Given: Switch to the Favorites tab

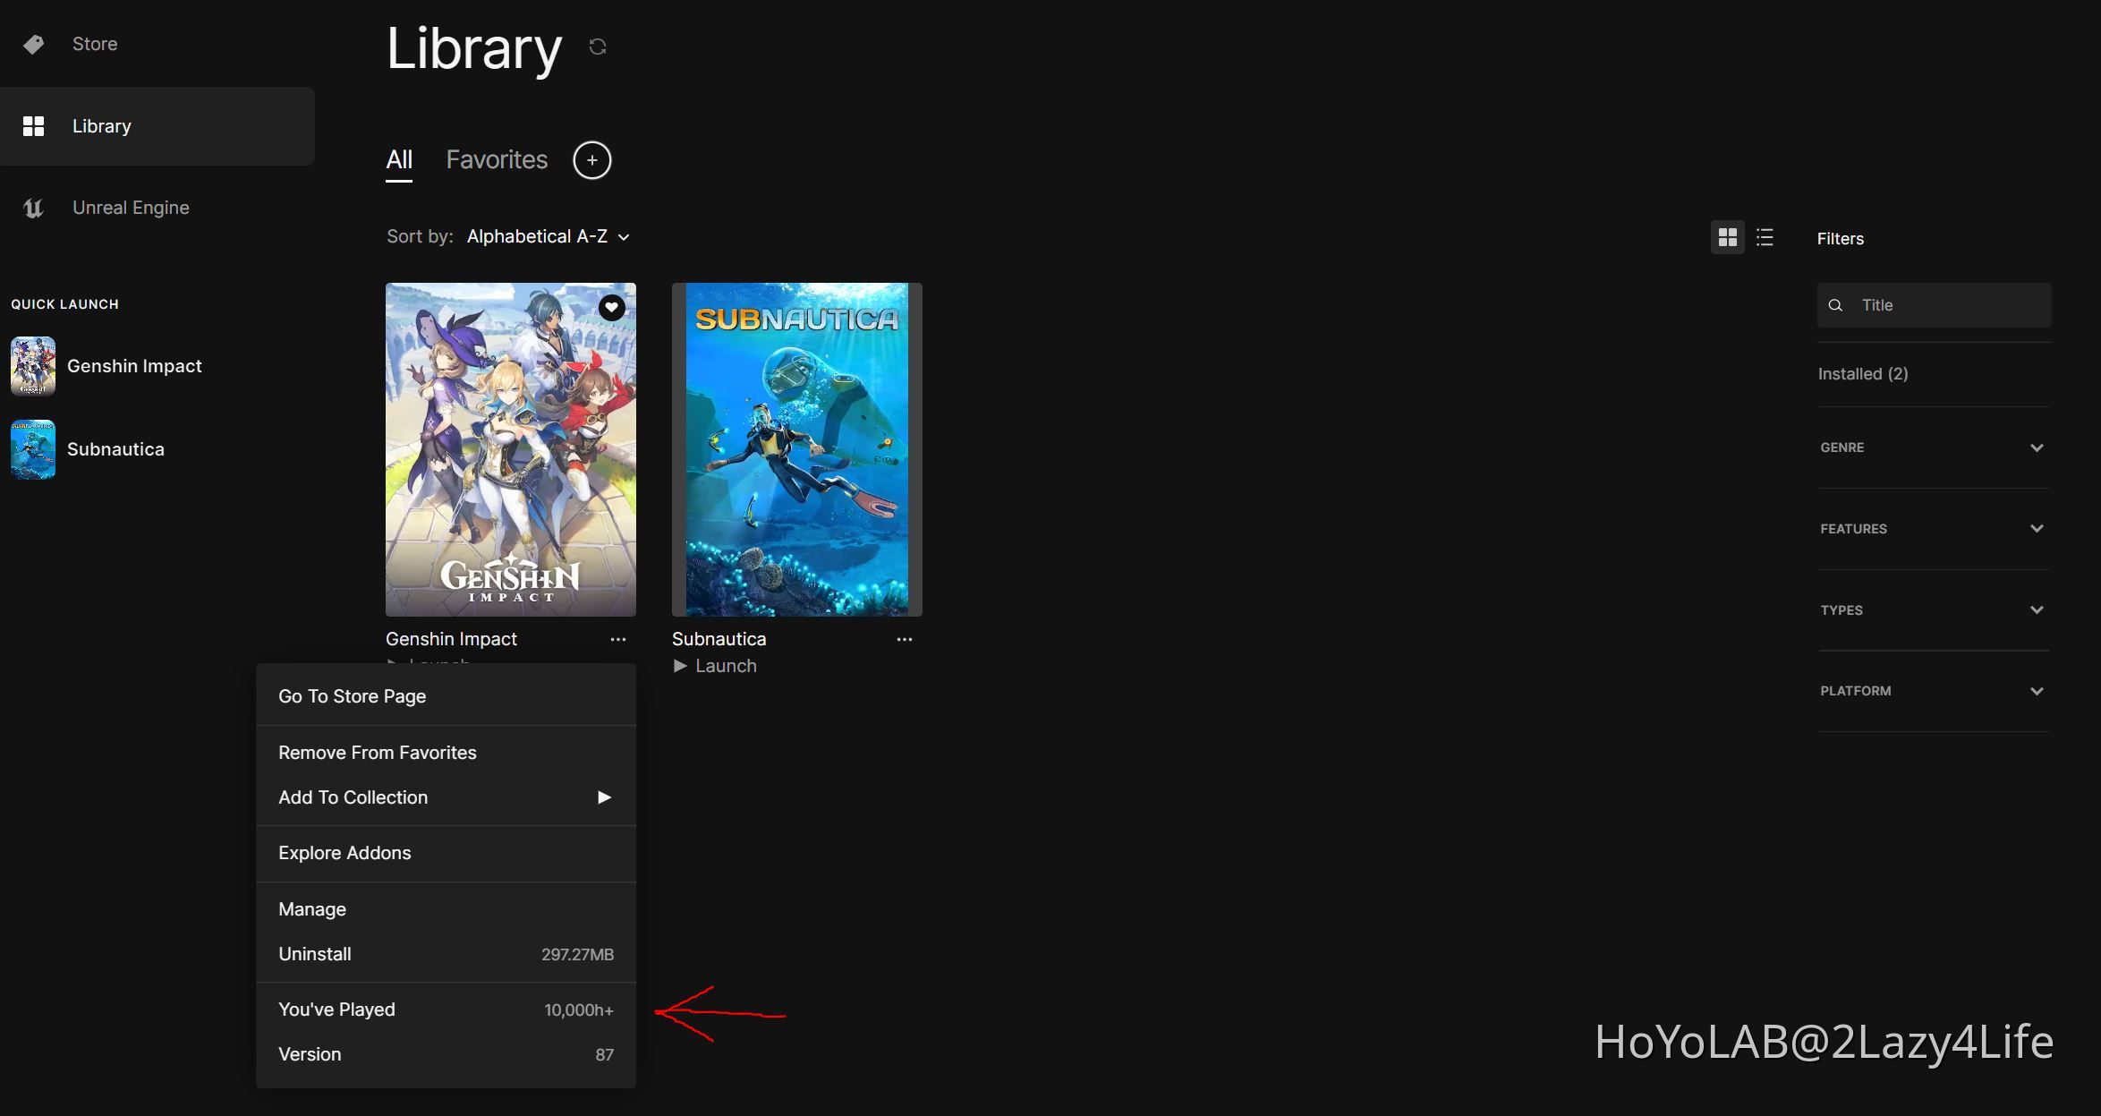Looking at the screenshot, I should tap(496, 159).
